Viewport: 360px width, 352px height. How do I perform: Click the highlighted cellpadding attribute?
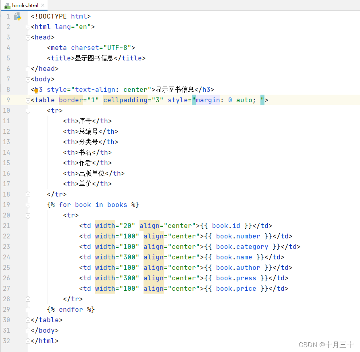coord(125,100)
